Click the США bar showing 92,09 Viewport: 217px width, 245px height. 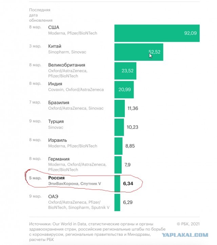coord(157,33)
